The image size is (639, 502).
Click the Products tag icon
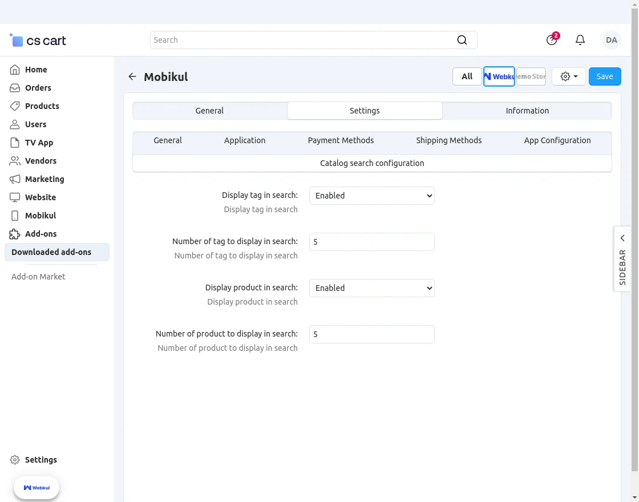15,106
